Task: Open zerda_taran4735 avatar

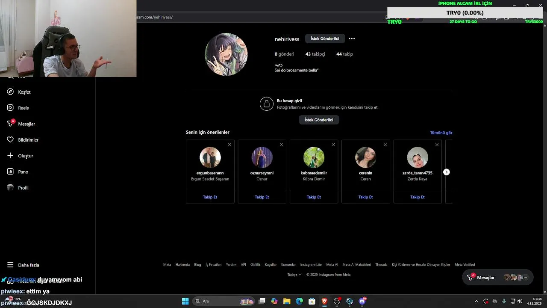Action: tap(418, 157)
